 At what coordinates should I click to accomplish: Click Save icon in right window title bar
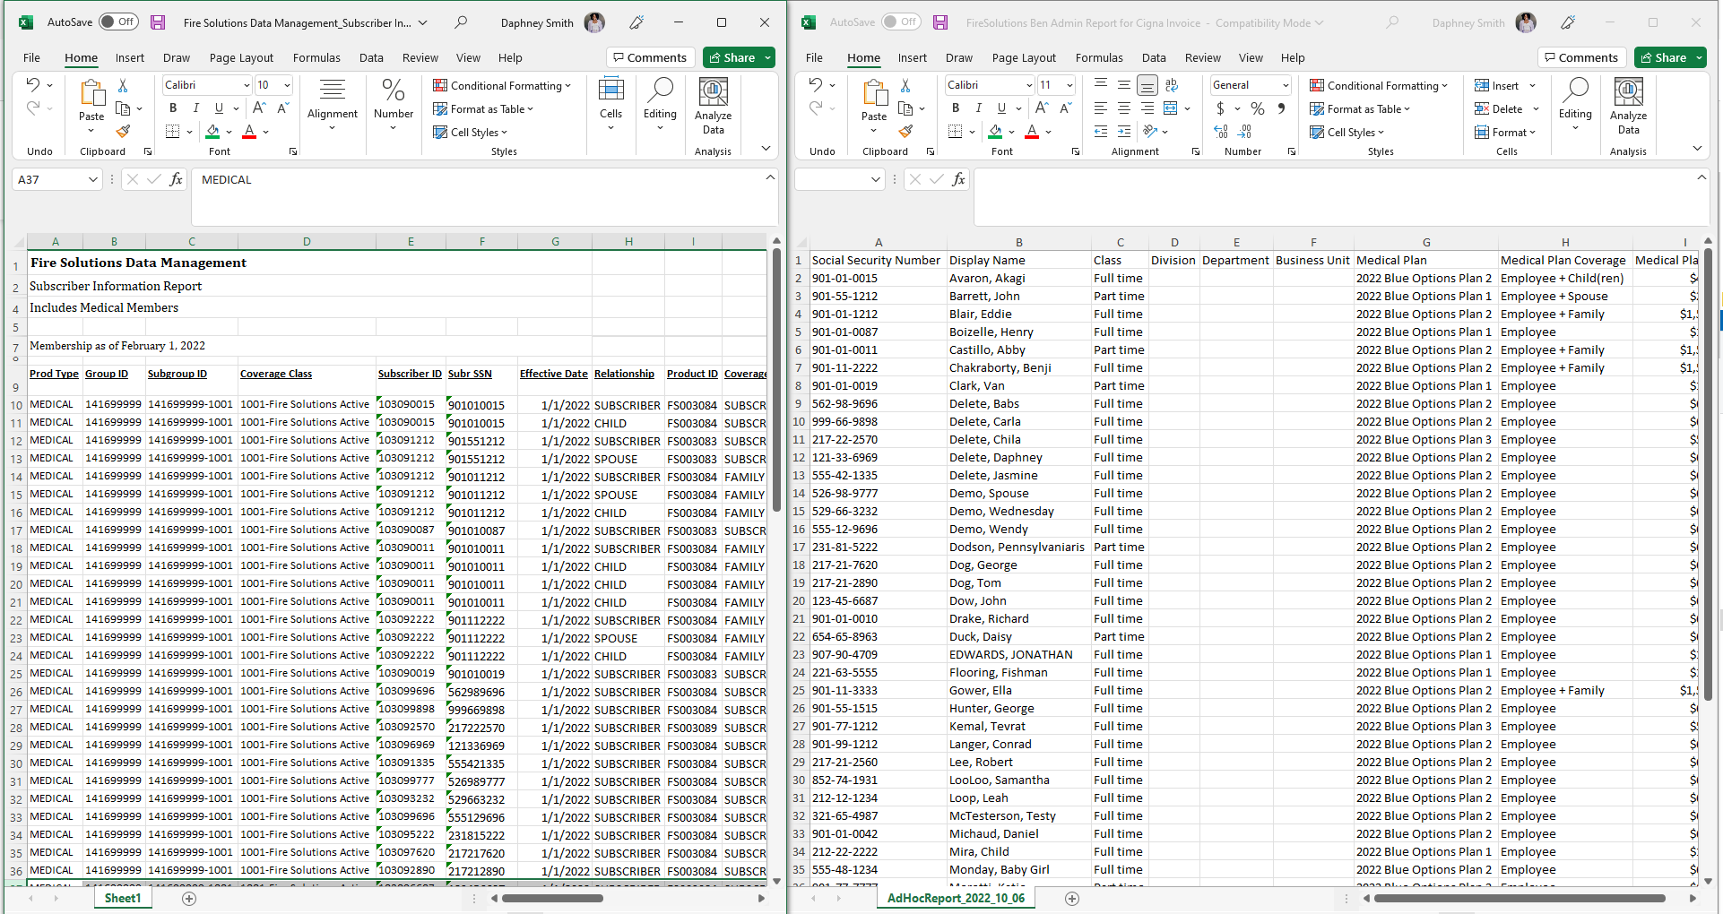[x=940, y=22]
